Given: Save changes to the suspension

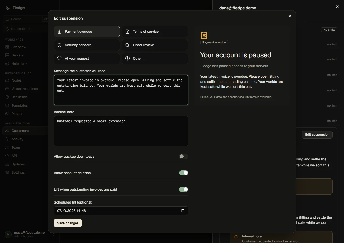Looking at the screenshot, I should point(68,223).
